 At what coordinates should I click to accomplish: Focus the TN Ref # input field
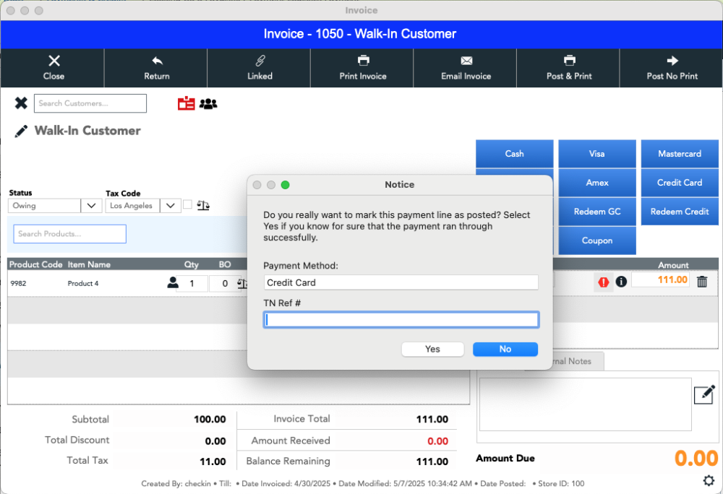coord(401,320)
